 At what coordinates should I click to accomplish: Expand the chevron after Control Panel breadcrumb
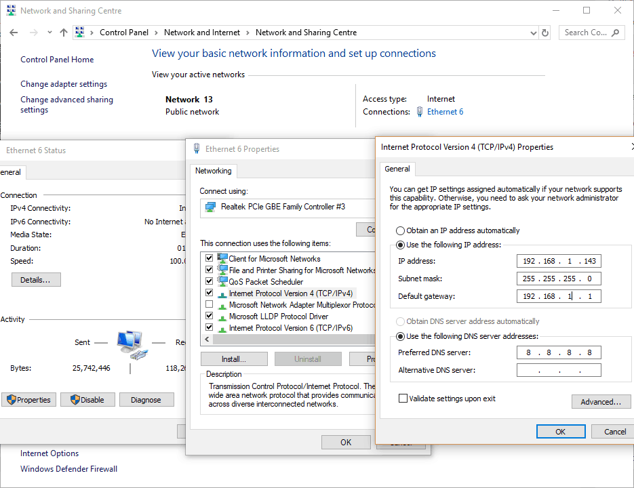click(x=156, y=33)
